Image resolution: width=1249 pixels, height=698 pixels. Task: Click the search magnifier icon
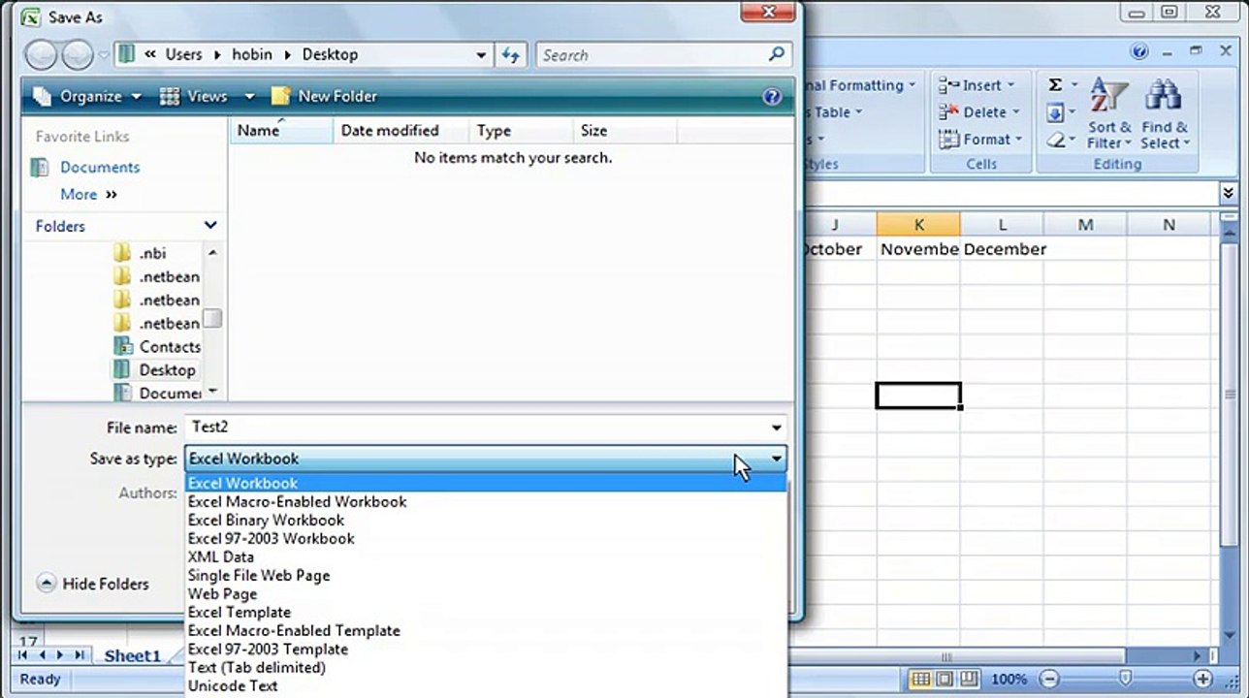coord(776,54)
